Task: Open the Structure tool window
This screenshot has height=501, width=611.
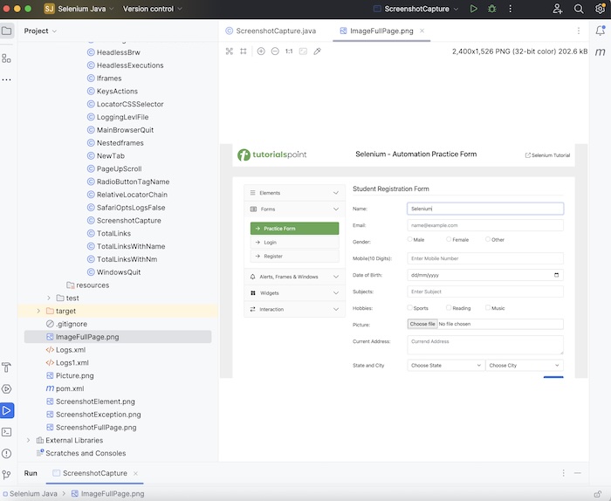Action: click(x=7, y=58)
